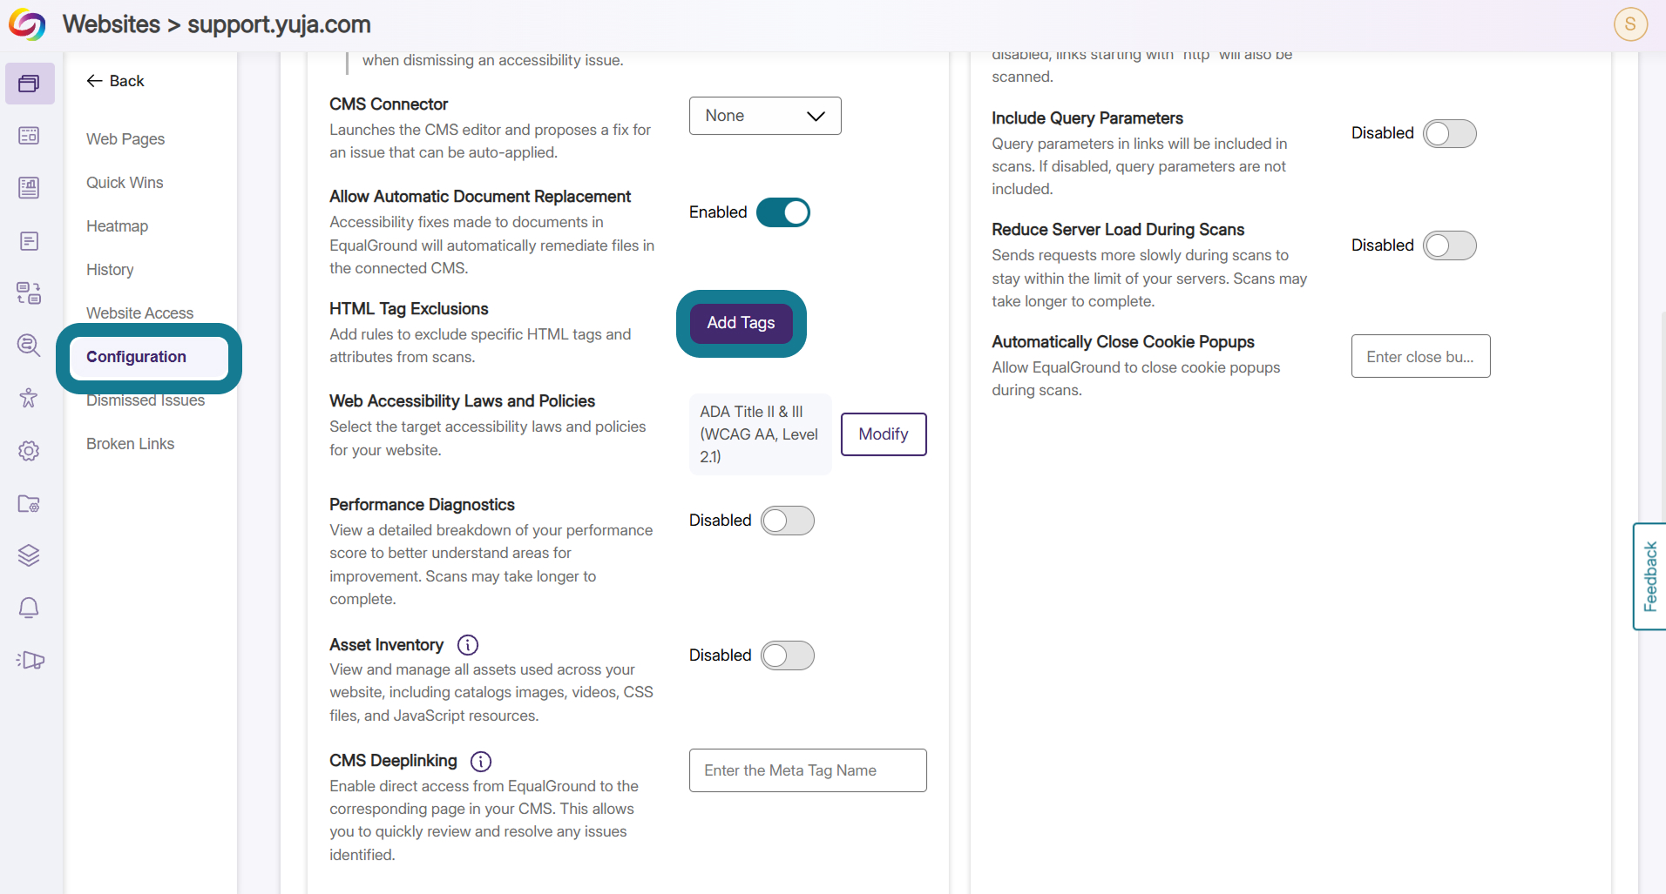Focus the Meta Tag Name field

[x=808, y=770]
